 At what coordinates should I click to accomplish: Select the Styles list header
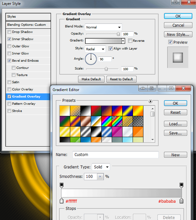click(x=28, y=17)
